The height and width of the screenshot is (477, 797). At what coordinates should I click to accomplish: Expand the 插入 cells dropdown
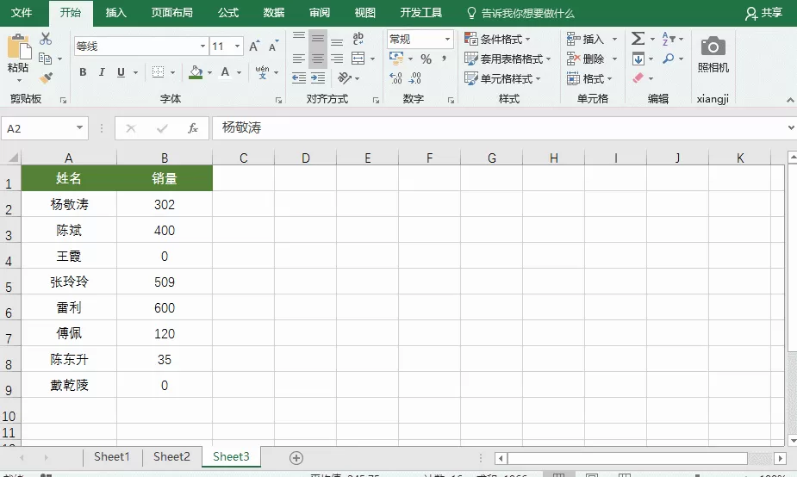[x=614, y=39]
